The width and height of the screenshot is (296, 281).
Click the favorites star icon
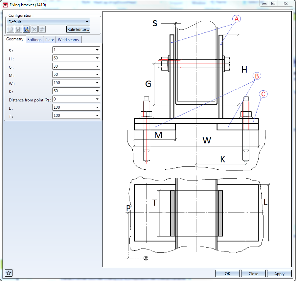[x=9, y=273]
